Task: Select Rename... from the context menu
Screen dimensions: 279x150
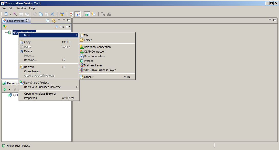Action: click(30, 60)
